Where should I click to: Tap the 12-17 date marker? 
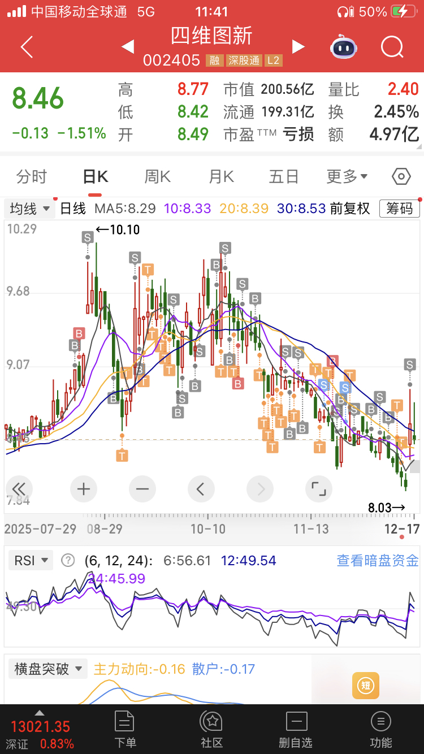(401, 530)
